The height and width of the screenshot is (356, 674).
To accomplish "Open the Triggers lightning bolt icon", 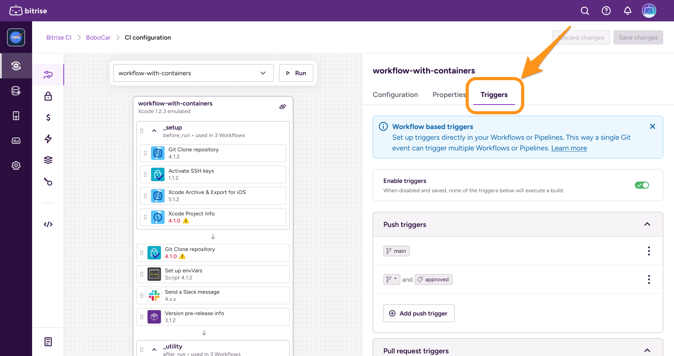I will point(48,139).
